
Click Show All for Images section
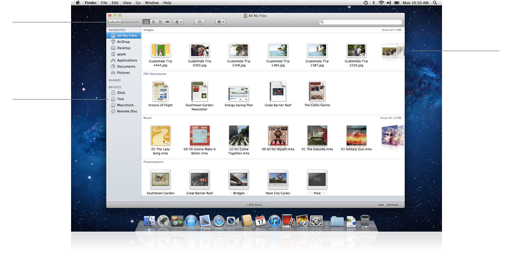coord(391,30)
